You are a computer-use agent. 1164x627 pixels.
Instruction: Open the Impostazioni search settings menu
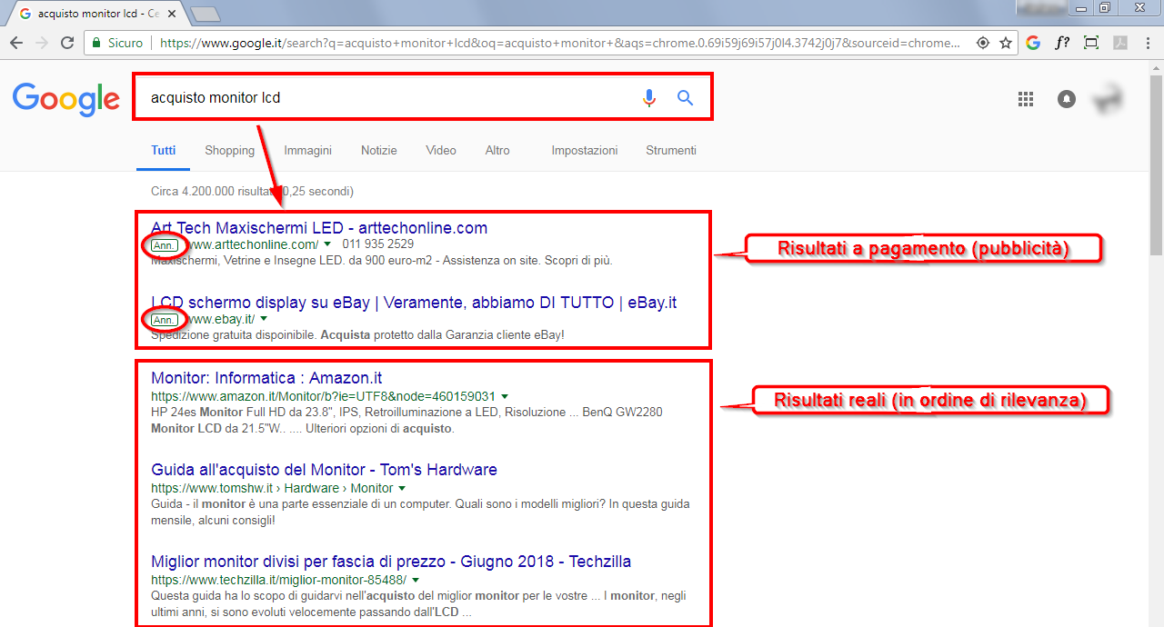(584, 151)
